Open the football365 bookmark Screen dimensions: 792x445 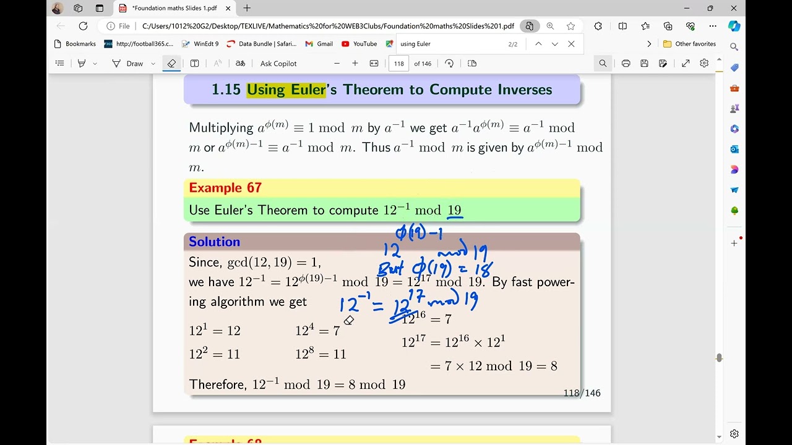click(139, 44)
